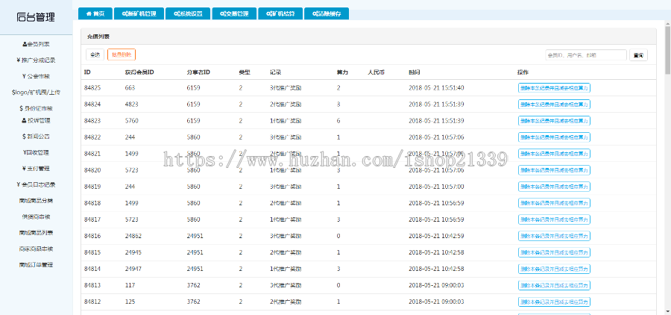Delete record 84814 via its action button
The height and width of the screenshot is (315, 671).
click(554, 269)
